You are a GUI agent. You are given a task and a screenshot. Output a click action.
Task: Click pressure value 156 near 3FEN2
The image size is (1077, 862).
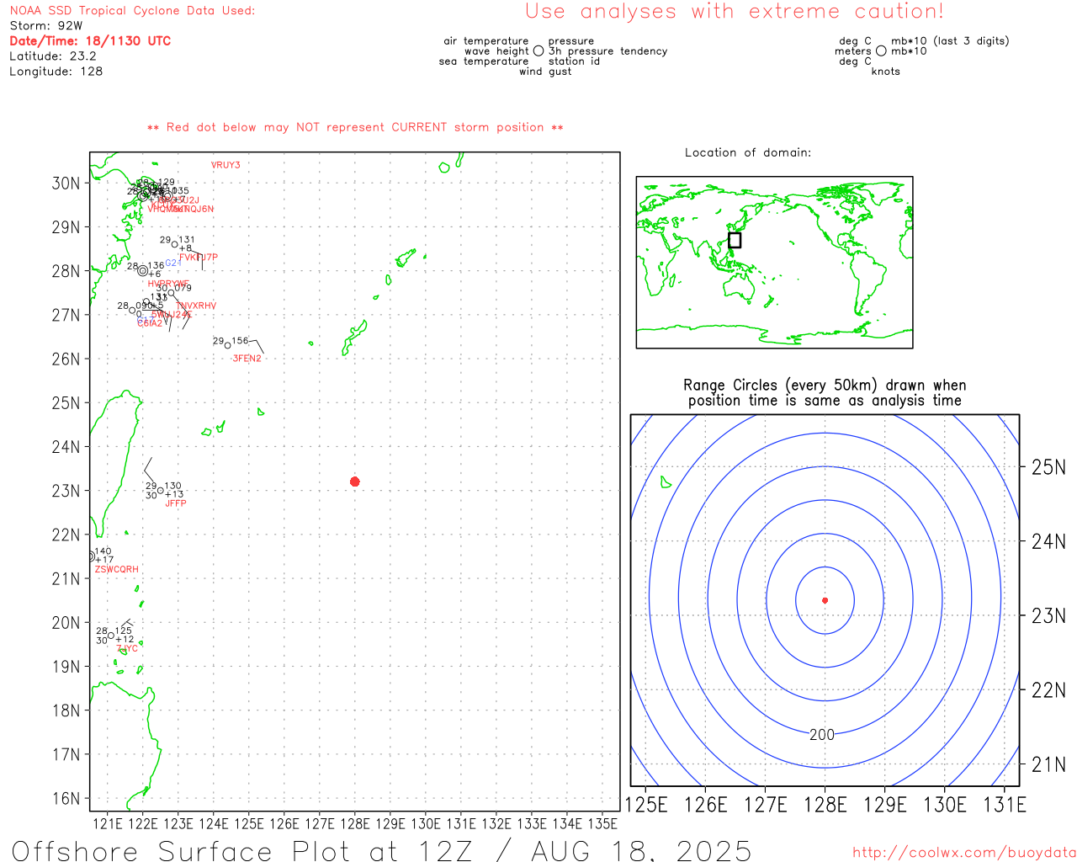(241, 341)
